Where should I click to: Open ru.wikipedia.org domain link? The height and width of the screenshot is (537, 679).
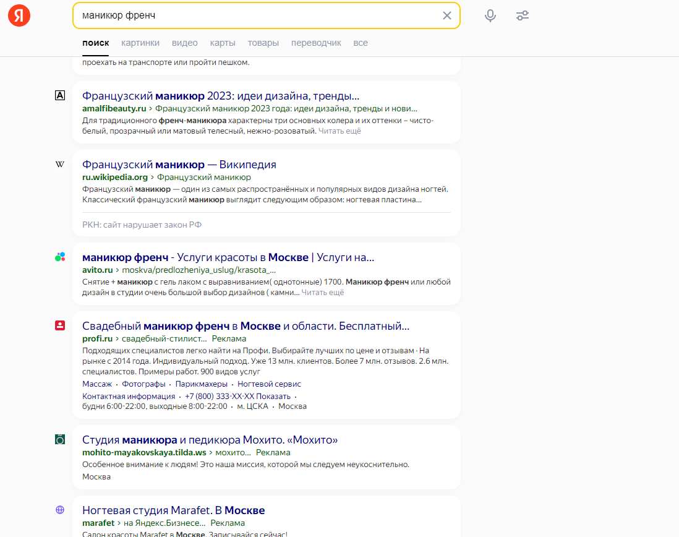(115, 177)
